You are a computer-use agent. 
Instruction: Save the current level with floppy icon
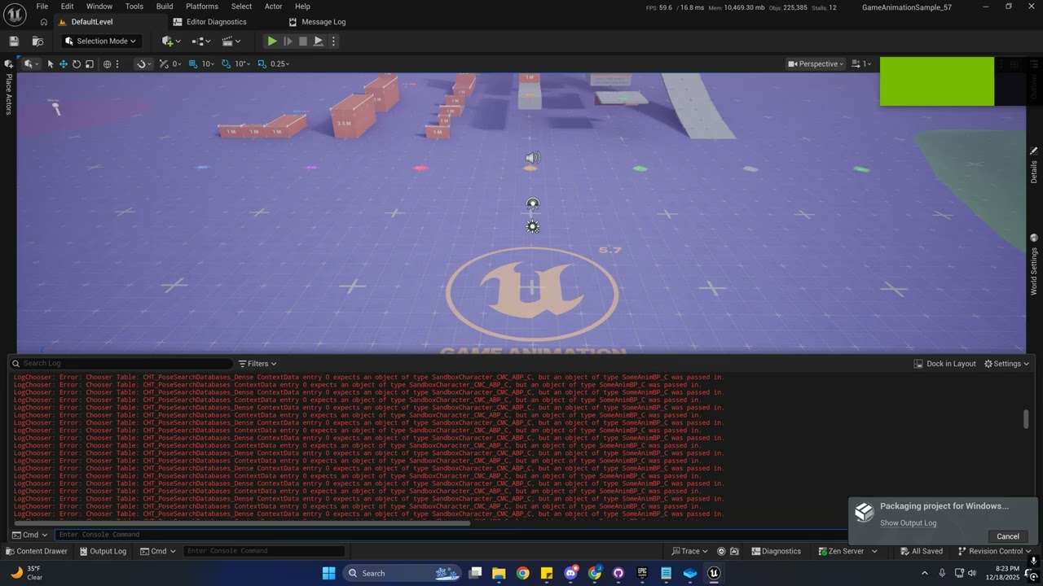point(14,41)
